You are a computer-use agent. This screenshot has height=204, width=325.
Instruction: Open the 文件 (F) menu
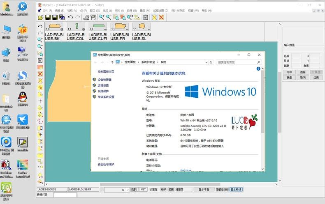point(47,11)
